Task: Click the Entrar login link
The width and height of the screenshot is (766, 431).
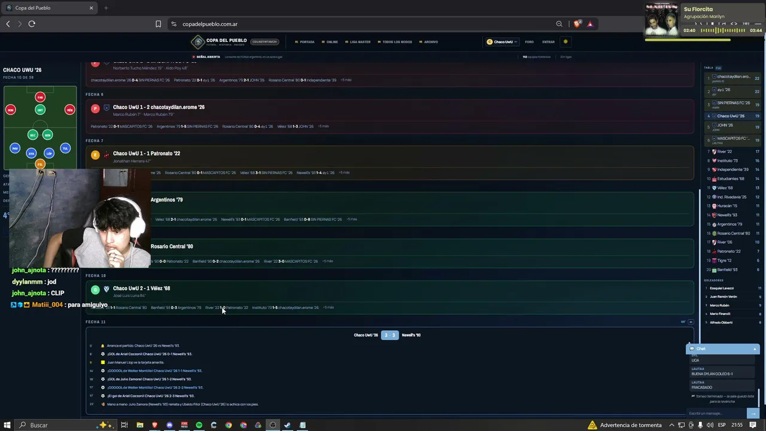Action: (548, 42)
